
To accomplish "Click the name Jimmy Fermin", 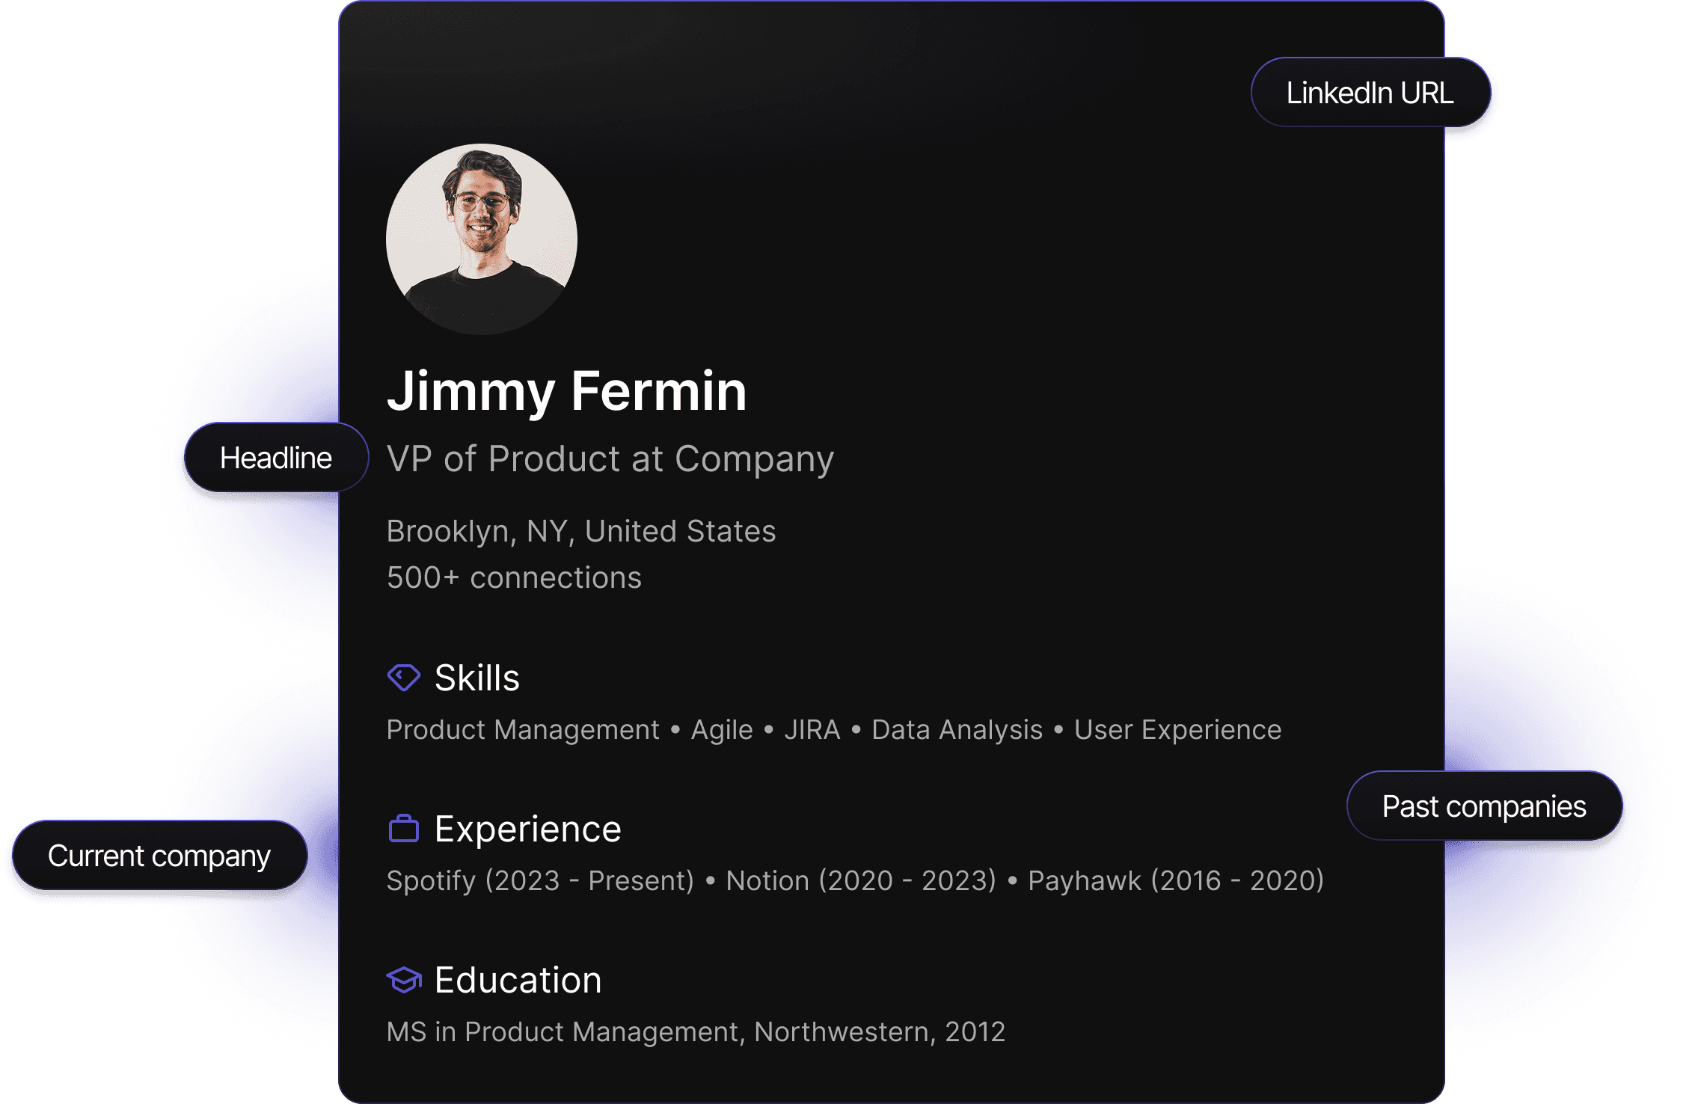I will click(566, 390).
